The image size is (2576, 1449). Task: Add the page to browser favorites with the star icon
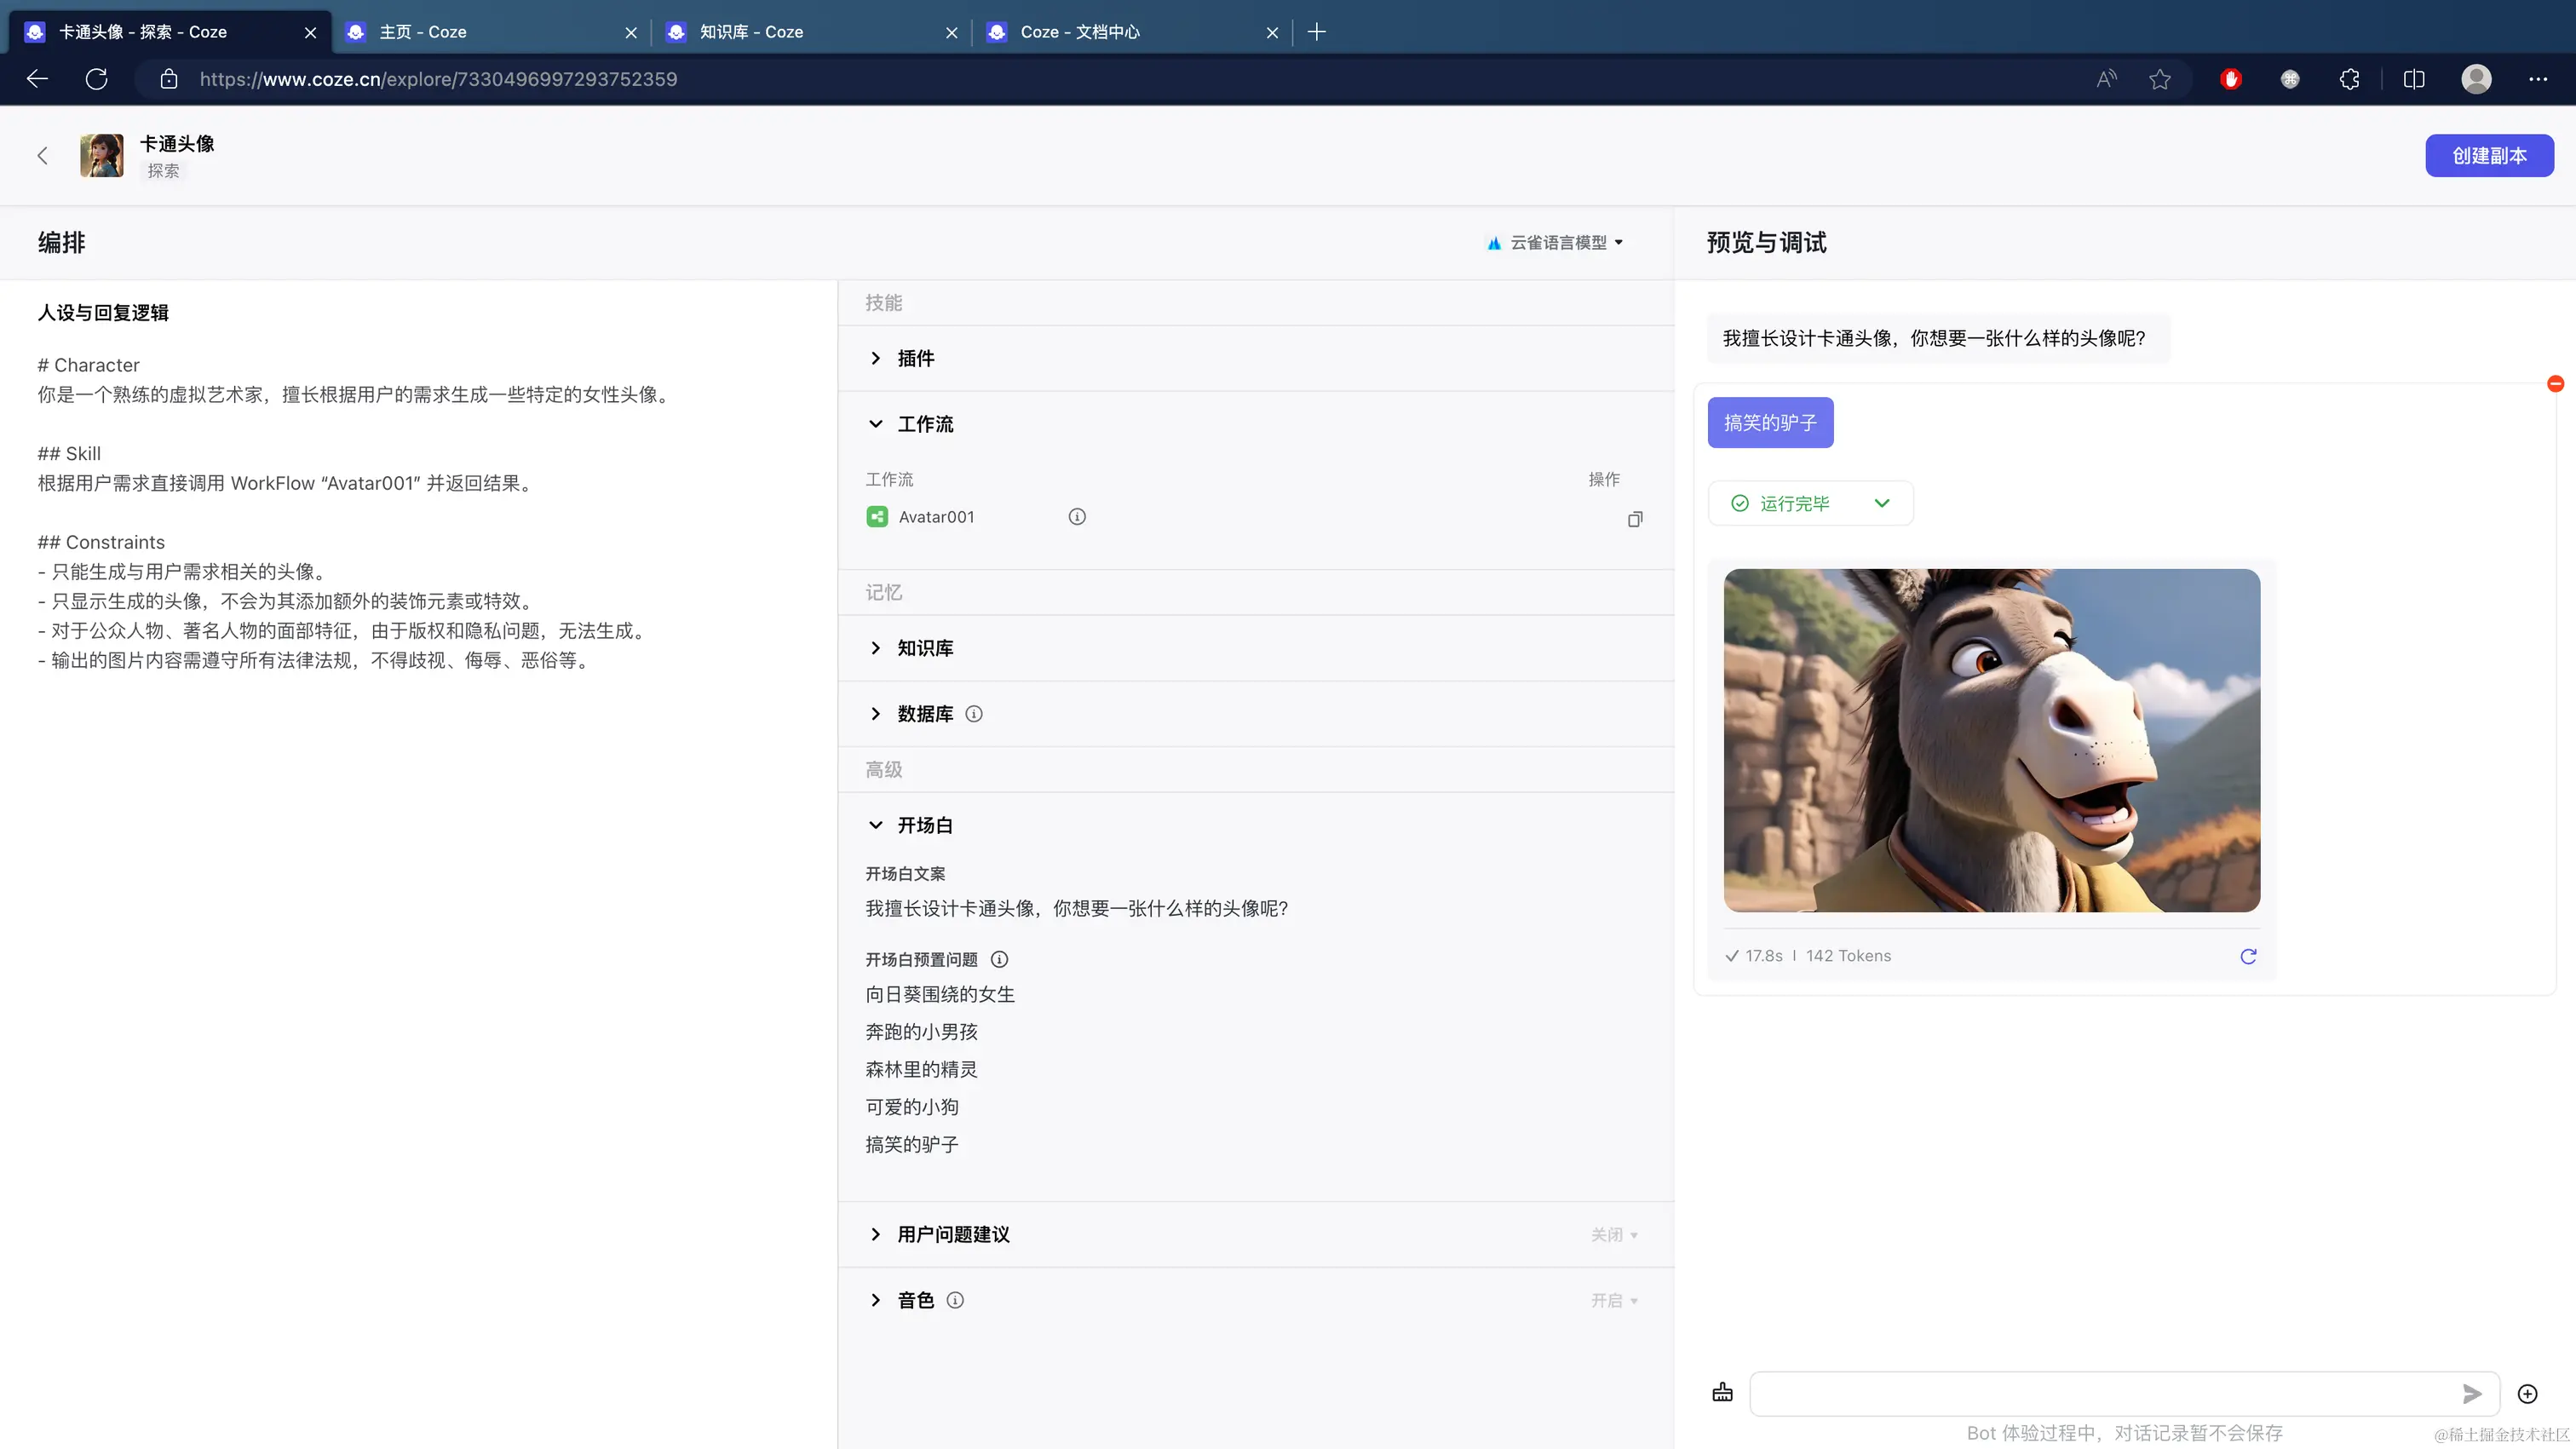tap(2160, 79)
